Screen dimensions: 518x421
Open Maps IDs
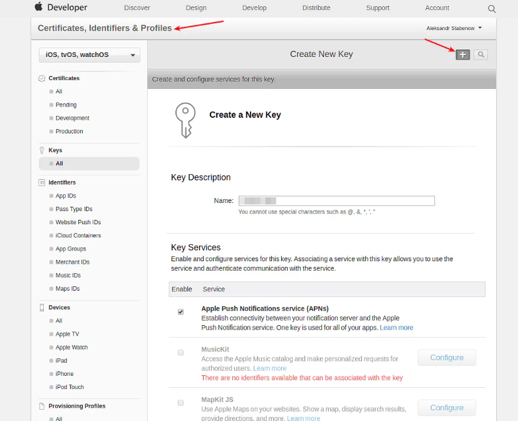68,288
